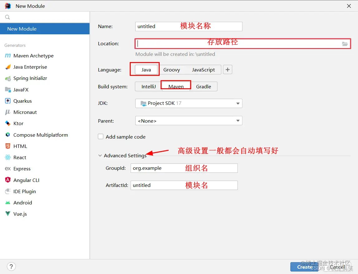Select Java as the language
Image resolution: width=358 pixels, height=274 pixels.
click(x=146, y=70)
